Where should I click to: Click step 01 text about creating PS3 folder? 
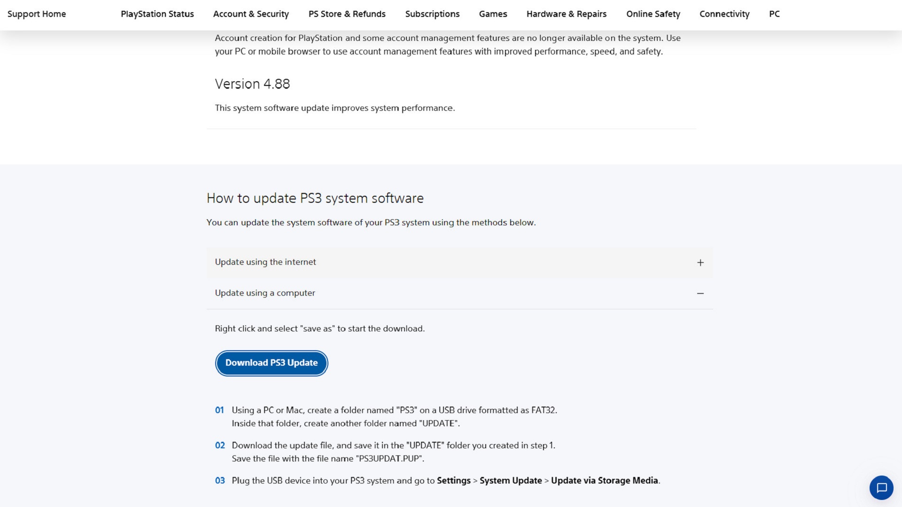point(394,416)
